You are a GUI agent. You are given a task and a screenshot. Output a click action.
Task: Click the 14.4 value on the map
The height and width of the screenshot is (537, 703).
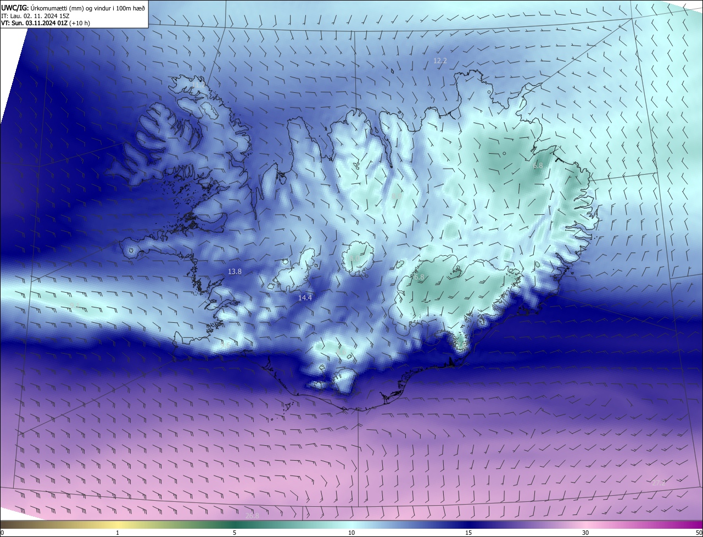(x=305, y=298)
